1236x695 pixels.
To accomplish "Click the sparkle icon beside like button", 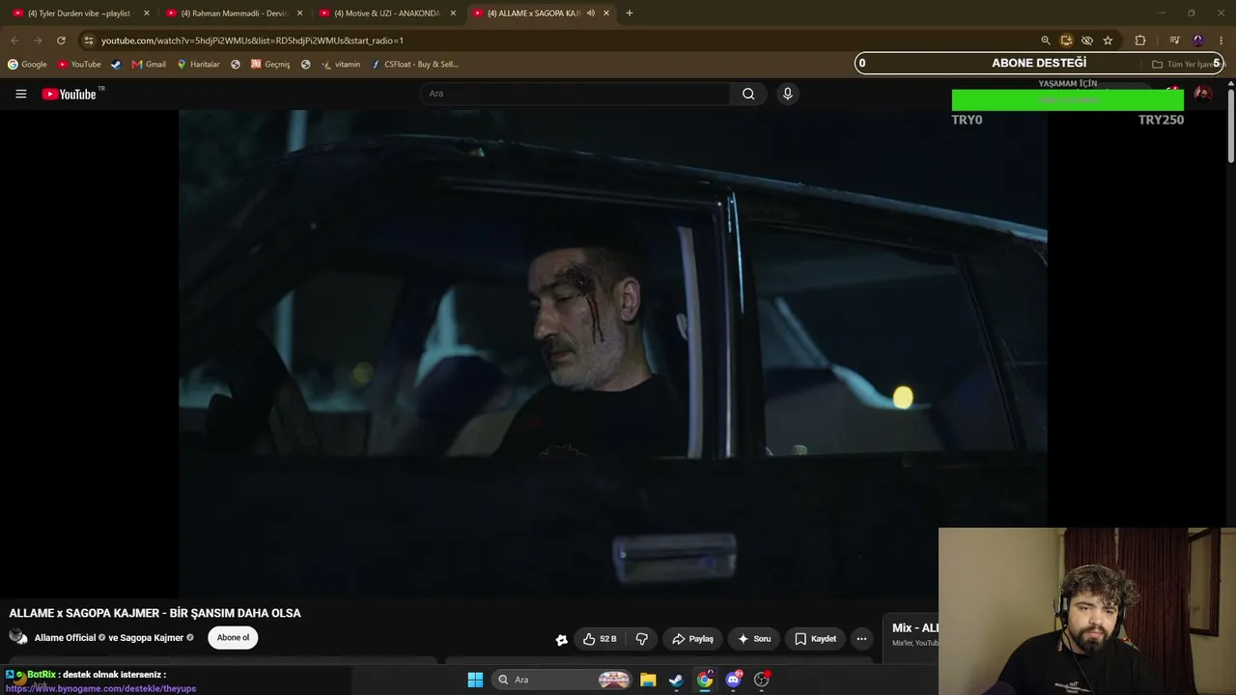I will coord(561,639).
